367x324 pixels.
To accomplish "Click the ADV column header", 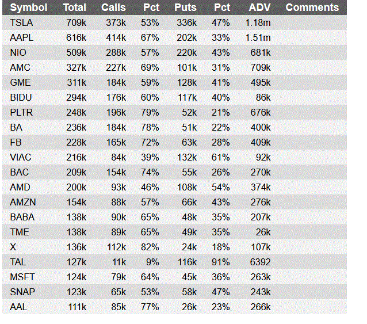I will [x=260, y=7].
